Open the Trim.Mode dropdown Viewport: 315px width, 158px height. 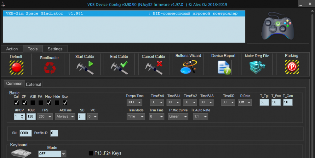(x=135, y=116)
